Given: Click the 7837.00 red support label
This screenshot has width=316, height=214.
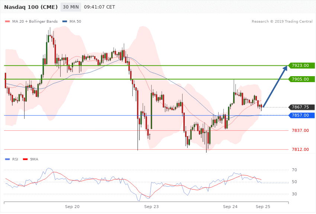Looking at the screenshot, I should (300, 130).
